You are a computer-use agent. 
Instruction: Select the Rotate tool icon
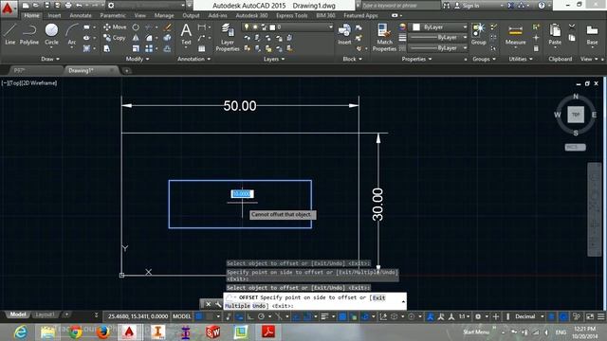point(136,27)
